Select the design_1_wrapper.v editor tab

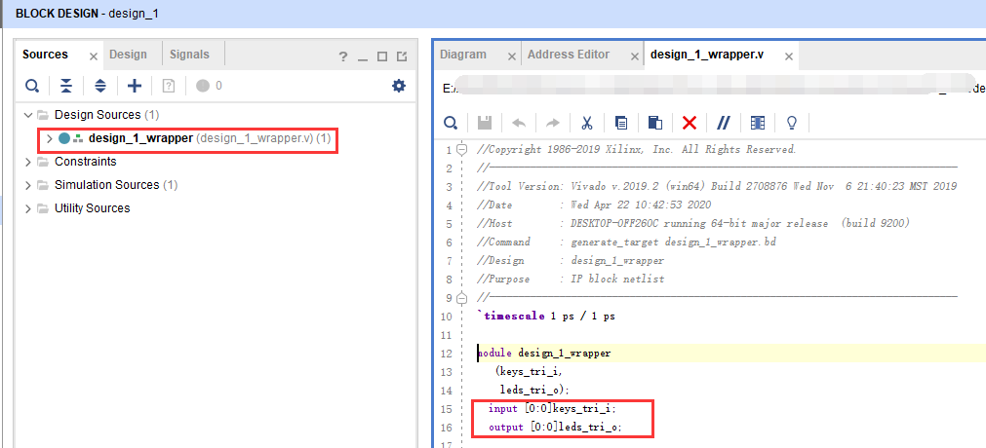point(707,54)
